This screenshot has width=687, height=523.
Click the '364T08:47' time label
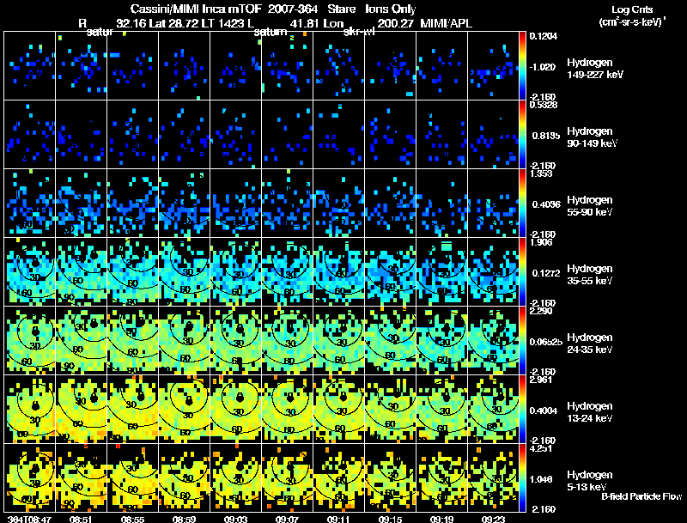pos(29,519)
